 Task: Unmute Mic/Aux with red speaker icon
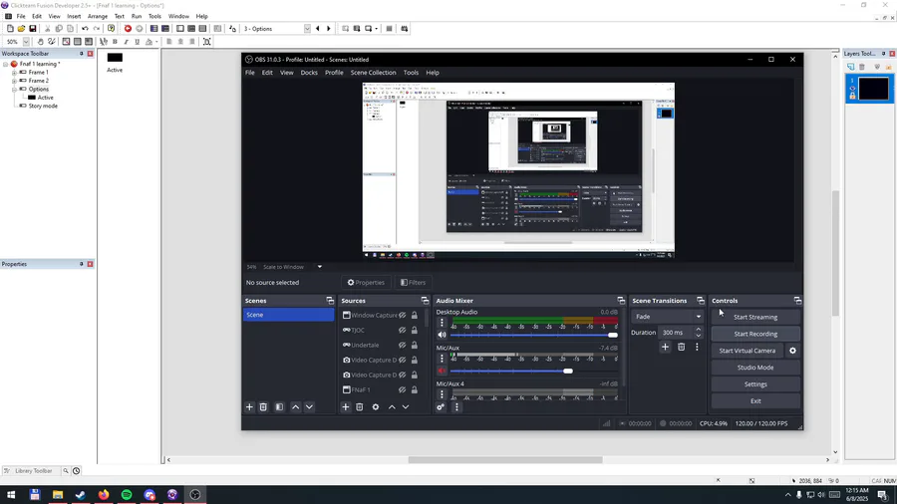(442, 371)
